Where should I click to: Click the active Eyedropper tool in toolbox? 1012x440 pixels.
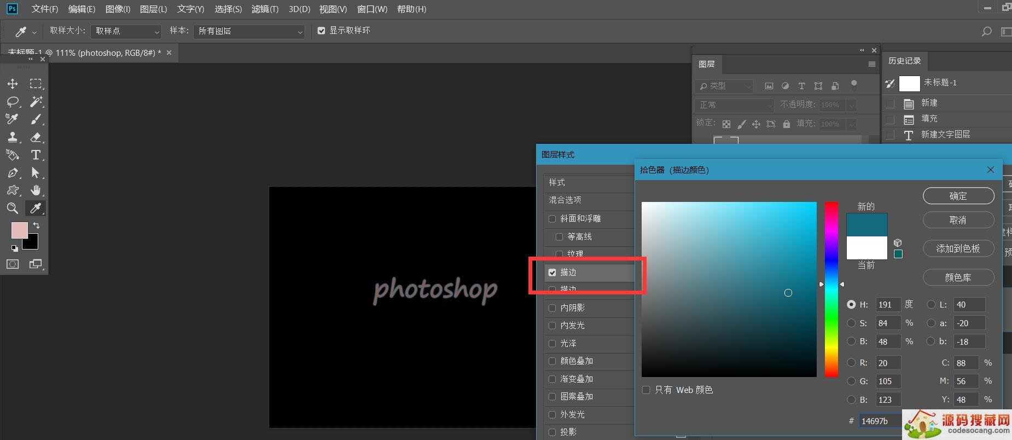pyautogui.click(x=36, y=208)
